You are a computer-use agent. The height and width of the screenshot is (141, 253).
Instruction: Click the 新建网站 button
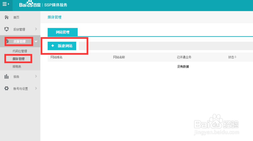[62, 46]
